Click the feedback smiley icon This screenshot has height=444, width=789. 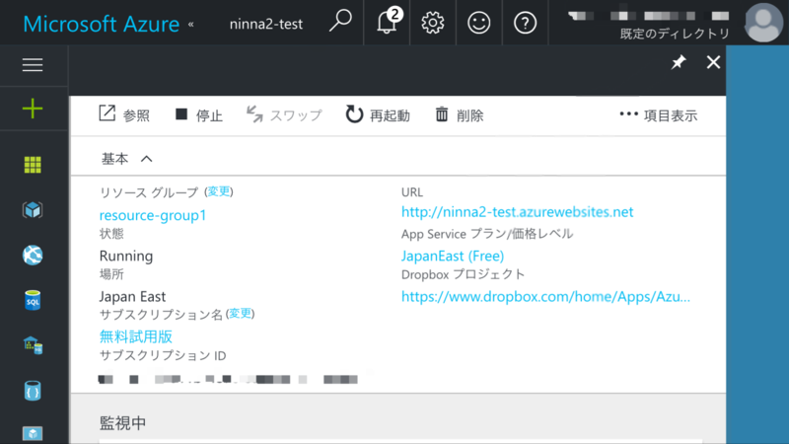point(478,23)
